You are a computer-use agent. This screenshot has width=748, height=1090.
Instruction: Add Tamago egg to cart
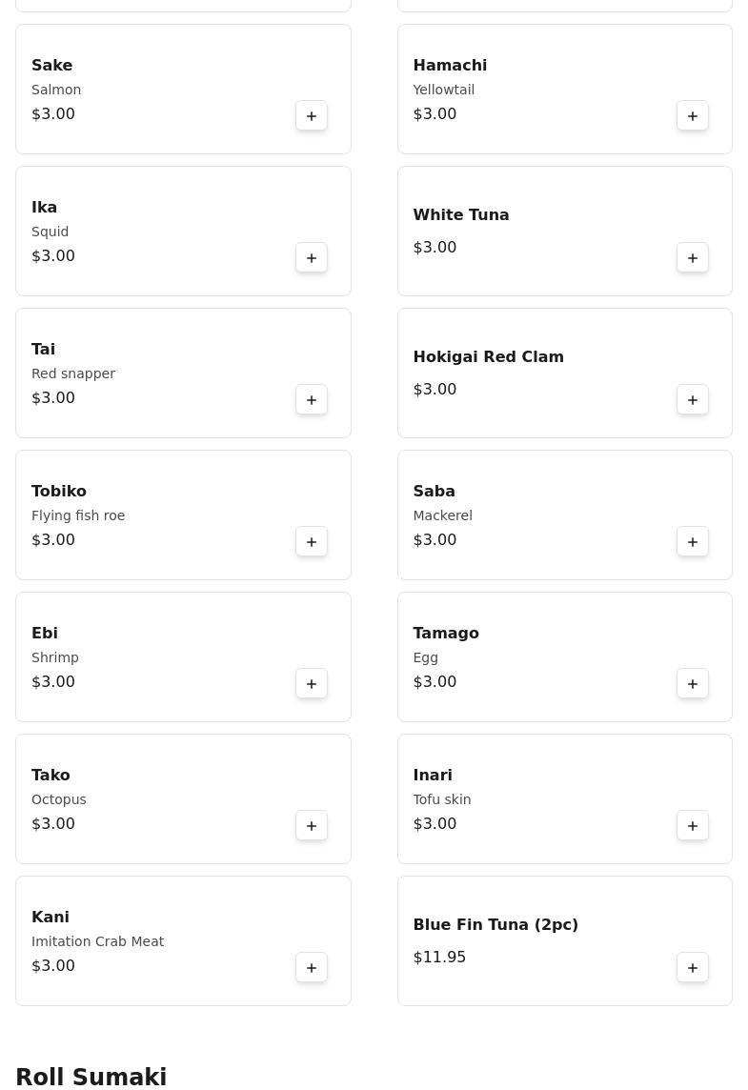[693, 682]
